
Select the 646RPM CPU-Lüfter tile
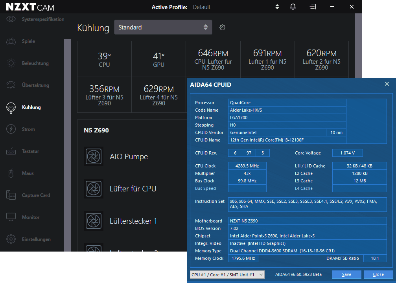tap(213, 59)
